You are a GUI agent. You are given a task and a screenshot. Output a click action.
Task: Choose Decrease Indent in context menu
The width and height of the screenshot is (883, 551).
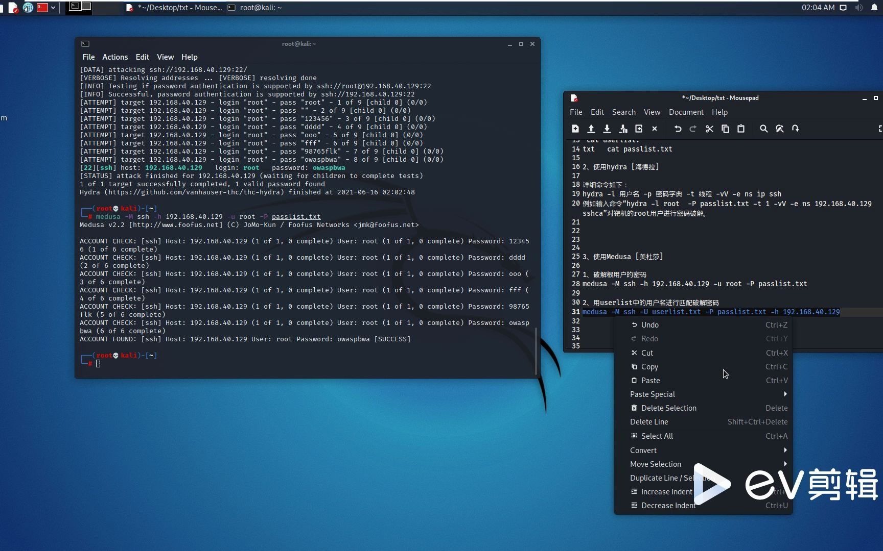(x=703, y=505)
